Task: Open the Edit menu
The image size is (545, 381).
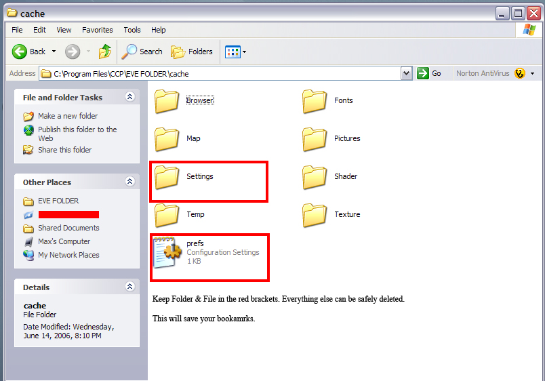Action: 39,30
